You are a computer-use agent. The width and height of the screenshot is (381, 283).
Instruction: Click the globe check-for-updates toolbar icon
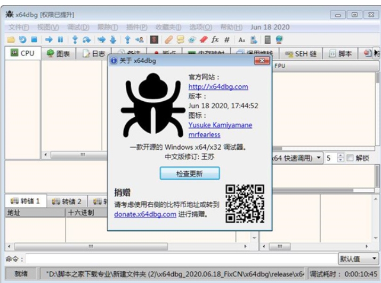pyautogui.click(x=279, y=39)
